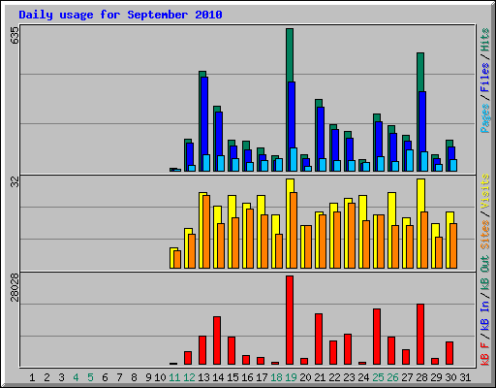
Task: Click day number 29 on the x-axis
Action: point(436,377)
